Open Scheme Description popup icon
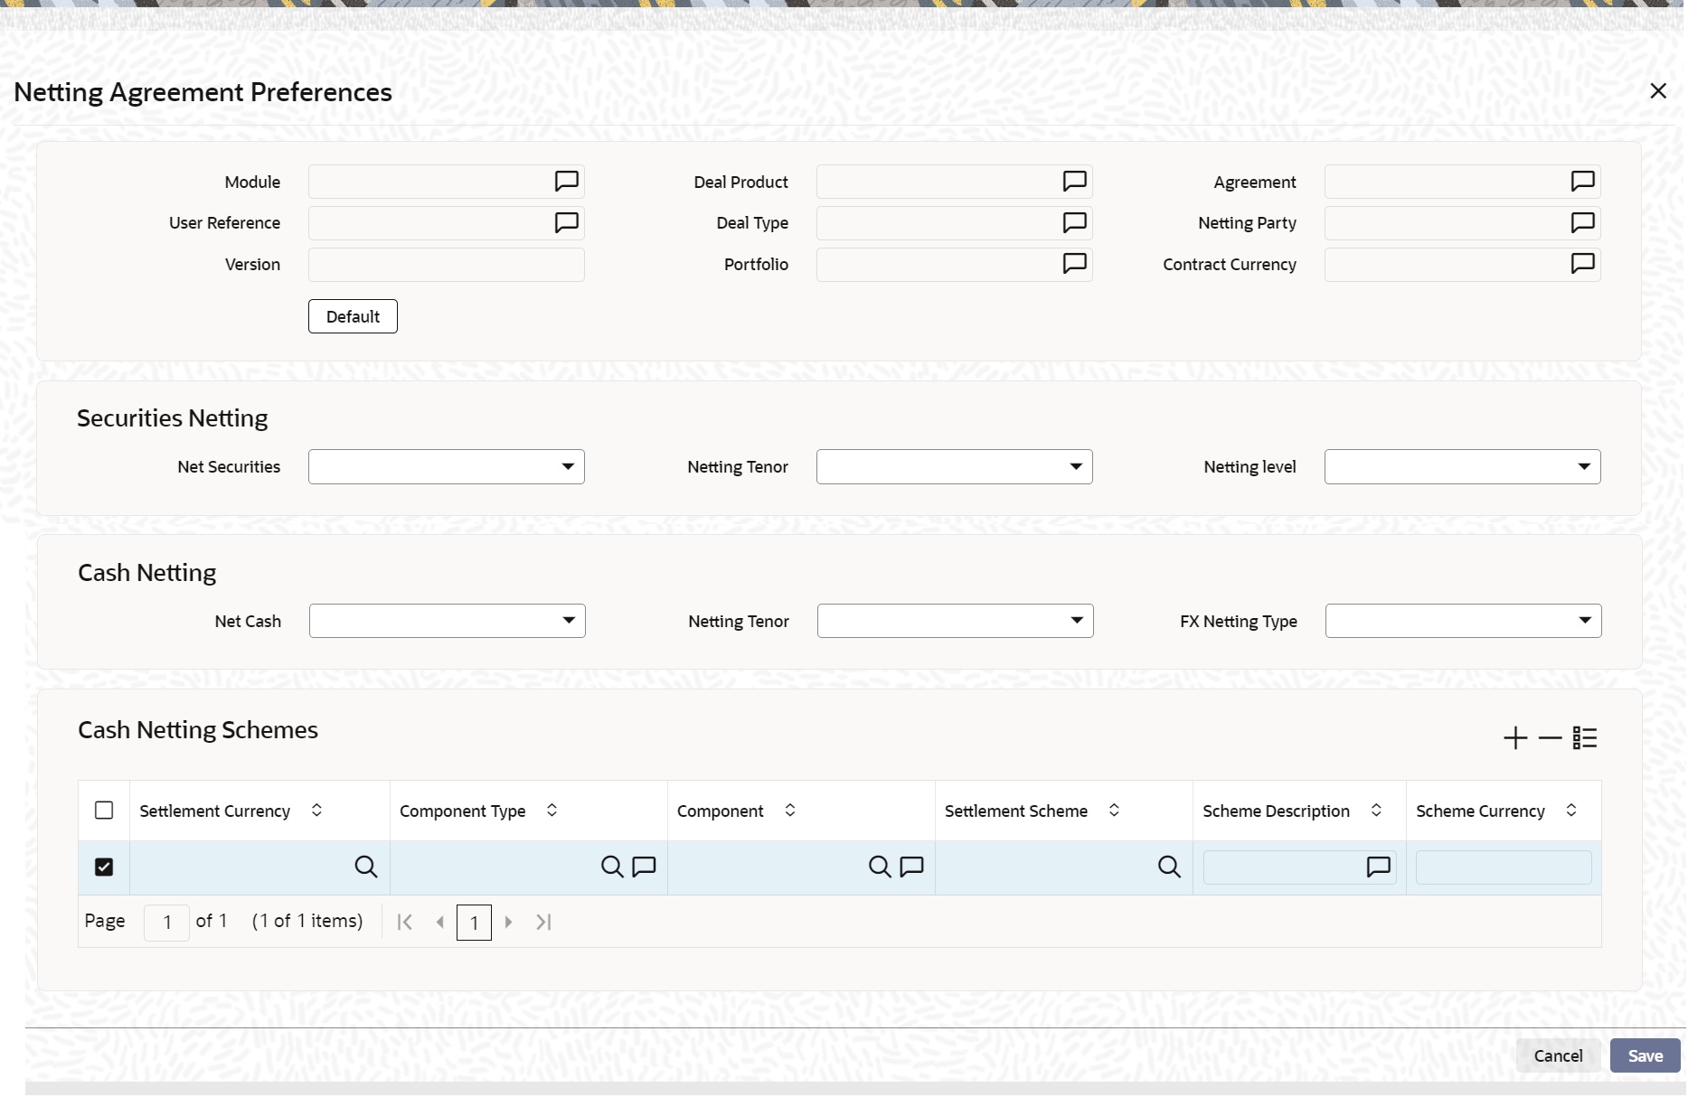This screenshot has height=1097, width=1707. pyautogui.click(x=1378, y=867)
